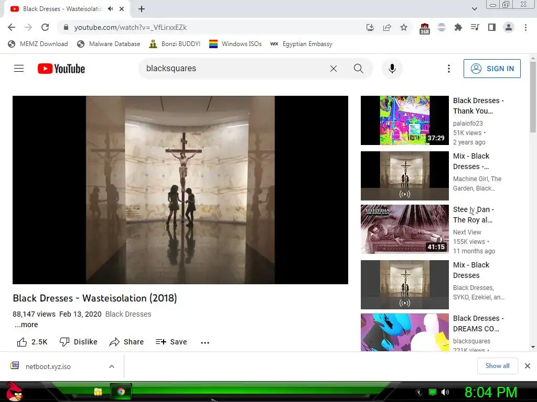537x402 pixels.
Task: Click network monitor tray icon
Action: pos(433,392)
